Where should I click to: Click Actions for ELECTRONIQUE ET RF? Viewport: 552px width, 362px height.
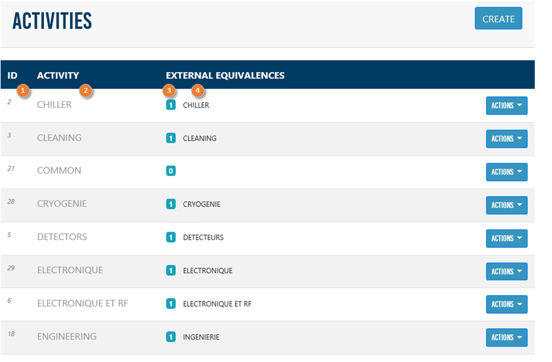click(x=506, y=304)
